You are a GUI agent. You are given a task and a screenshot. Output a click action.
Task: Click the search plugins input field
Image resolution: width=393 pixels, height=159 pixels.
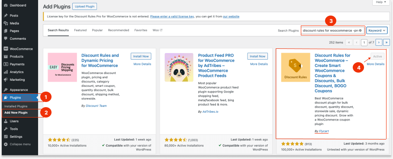[x=332, y=30]
